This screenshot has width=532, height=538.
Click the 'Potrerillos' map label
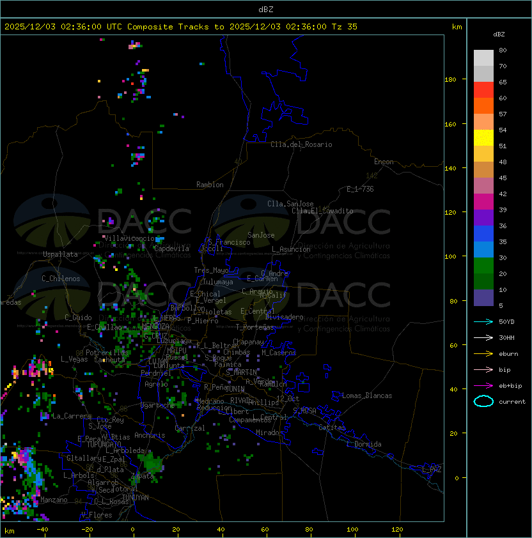[107, 352]
